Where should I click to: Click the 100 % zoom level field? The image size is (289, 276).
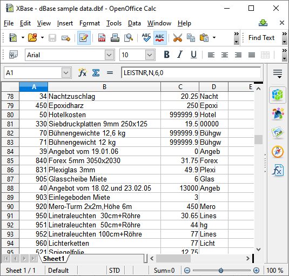274,271
